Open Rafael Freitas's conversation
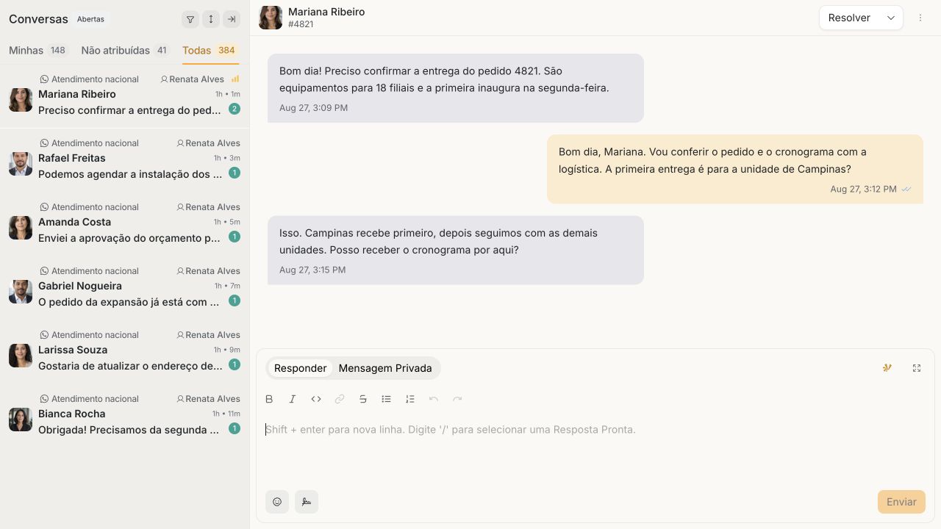This screenshot has height=529, width=941. click(x=125, y=159)
